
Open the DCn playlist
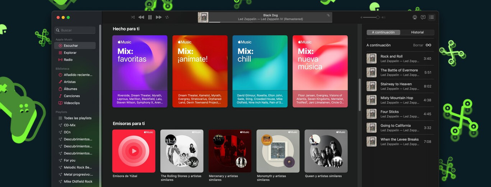(x=75, y=132)
